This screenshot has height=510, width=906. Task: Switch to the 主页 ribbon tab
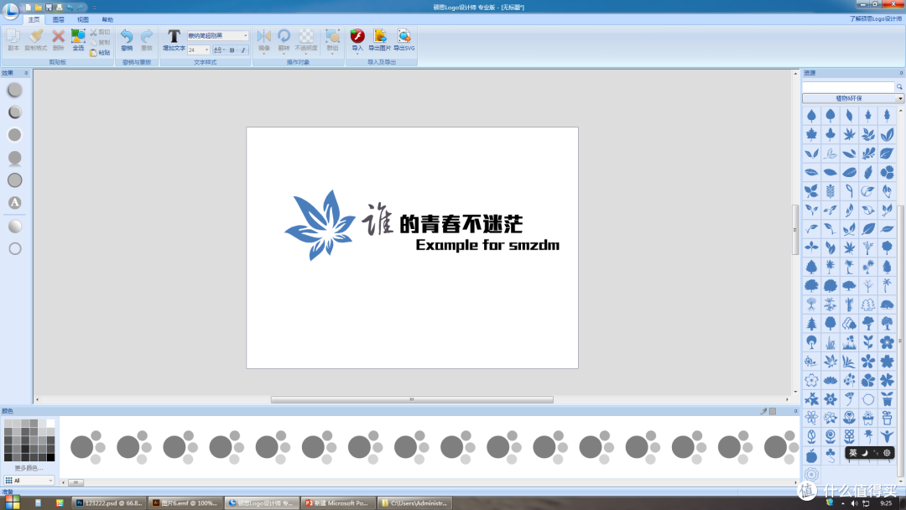point(34,19)
